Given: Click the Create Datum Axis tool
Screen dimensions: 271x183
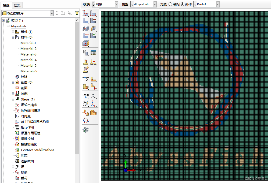Looking at the screenshot, I should coord(93,96).
